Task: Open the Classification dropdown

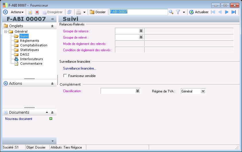Action: (x=138, y=91)
